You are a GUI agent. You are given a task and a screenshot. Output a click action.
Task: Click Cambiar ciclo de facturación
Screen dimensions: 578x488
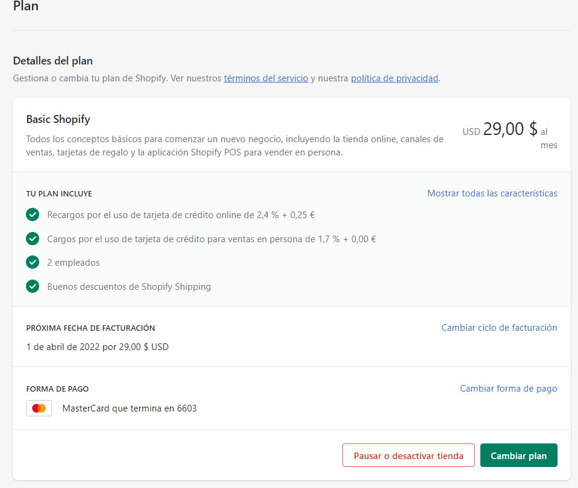pyautogui.click(x=499, y=328)
